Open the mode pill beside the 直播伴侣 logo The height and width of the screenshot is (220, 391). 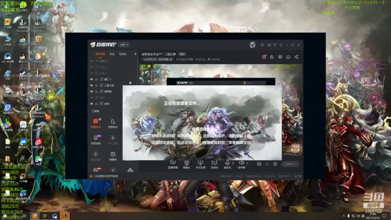[x=124, y=44]
